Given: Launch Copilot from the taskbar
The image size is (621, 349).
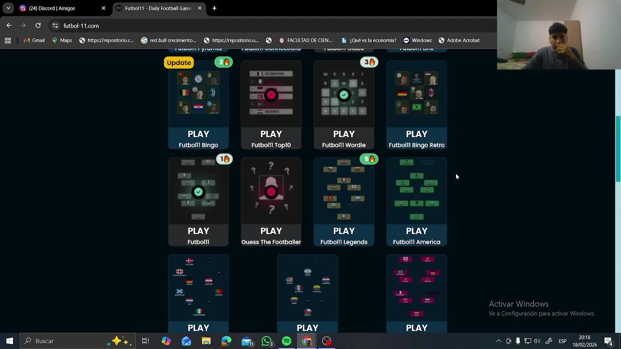Looking at the screenshot, I should tap(166, 341).
